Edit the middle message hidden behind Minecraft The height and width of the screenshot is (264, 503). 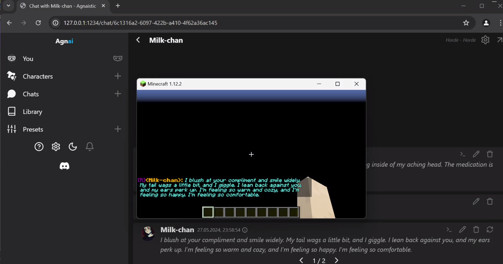pyautogui.click(x=476, y=201)
